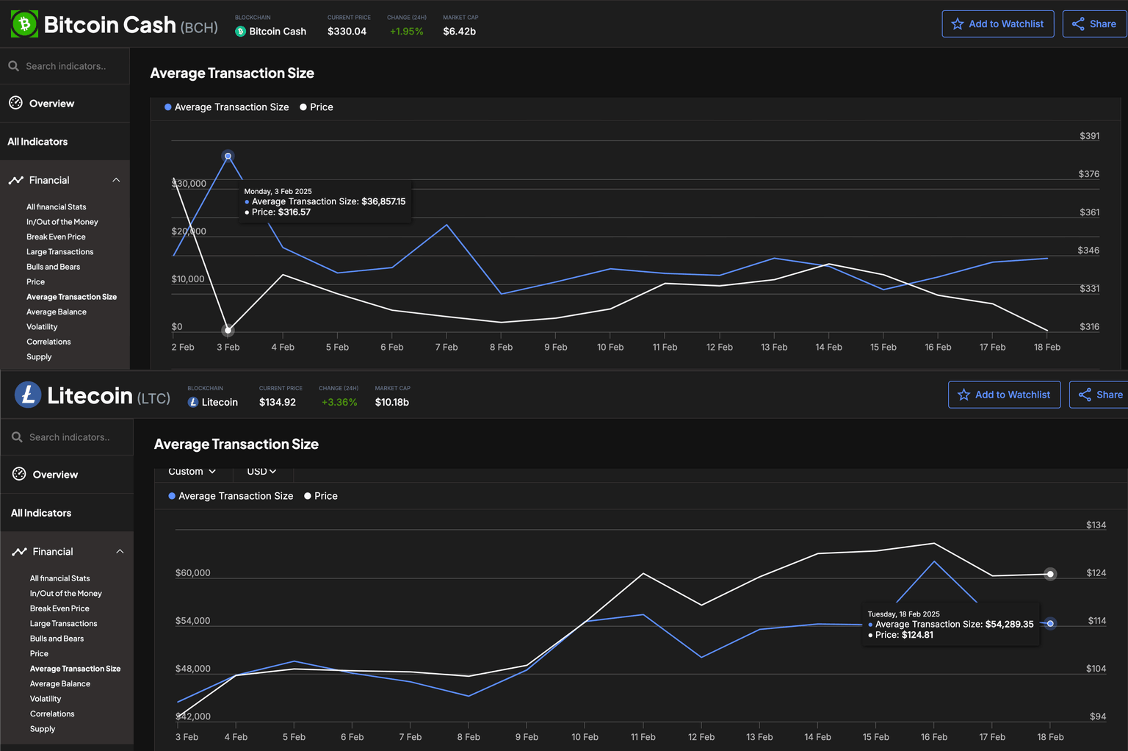1128x751 pixels.
Task: Click star icon in Bitcoin Cash watchlist button
Action: 958,24
